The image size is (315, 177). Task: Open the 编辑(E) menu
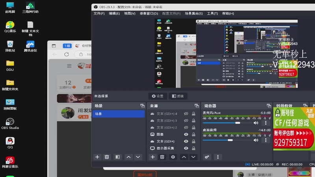pos(114,13)
